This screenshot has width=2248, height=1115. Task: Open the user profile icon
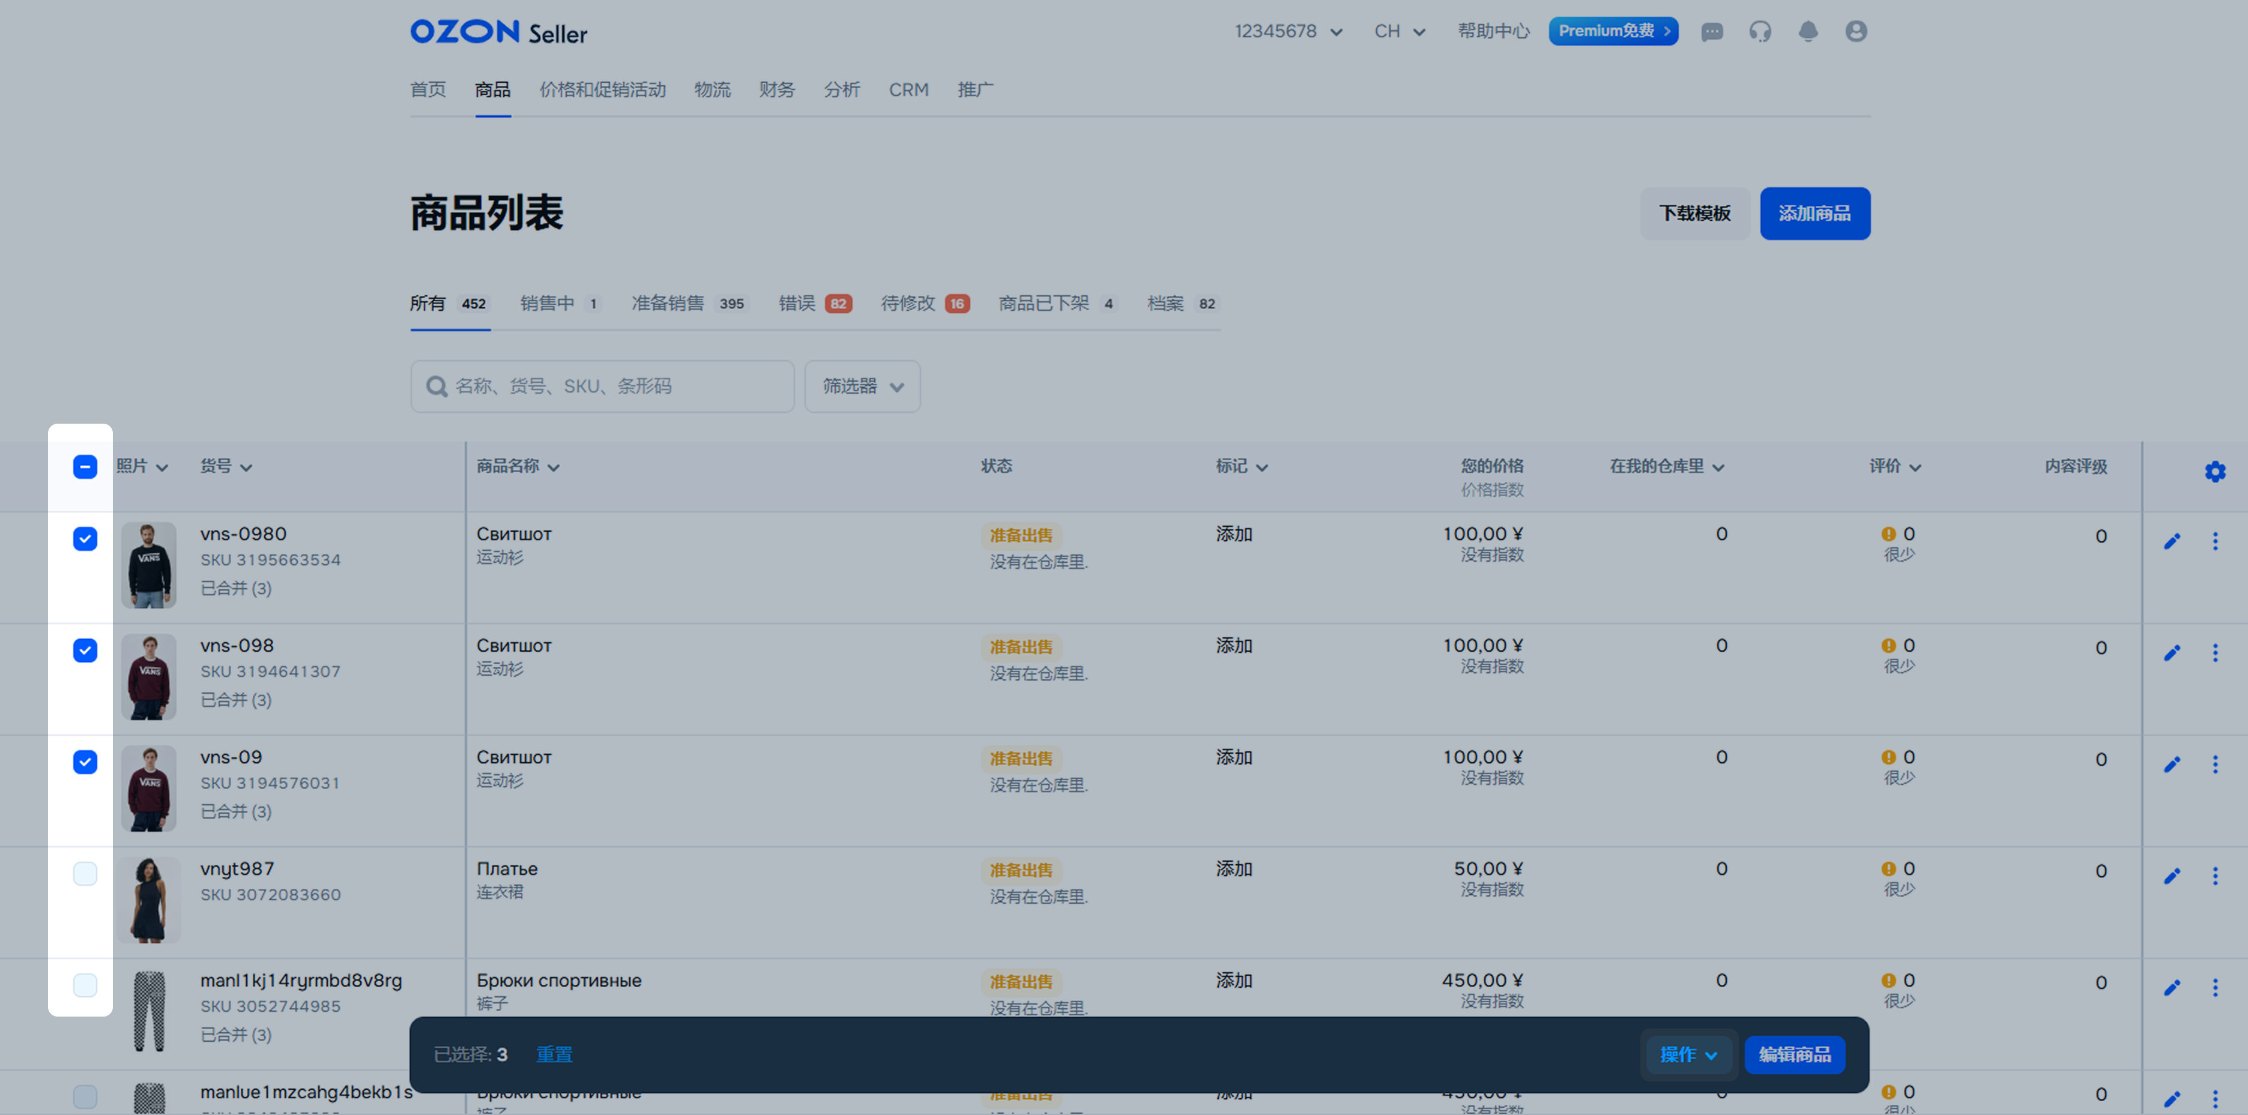[1855, 32]
